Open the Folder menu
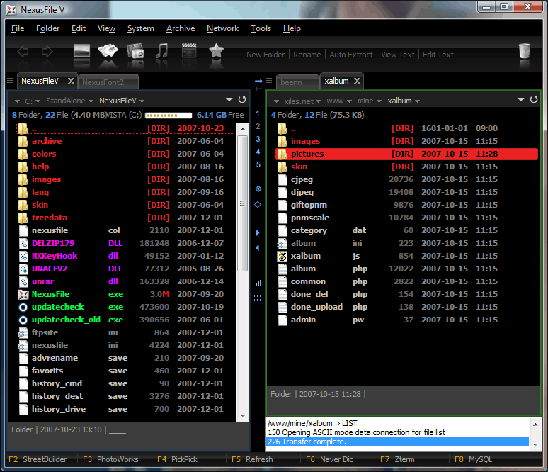The width and height of the screenshot is (548, 472). [48, 28]
